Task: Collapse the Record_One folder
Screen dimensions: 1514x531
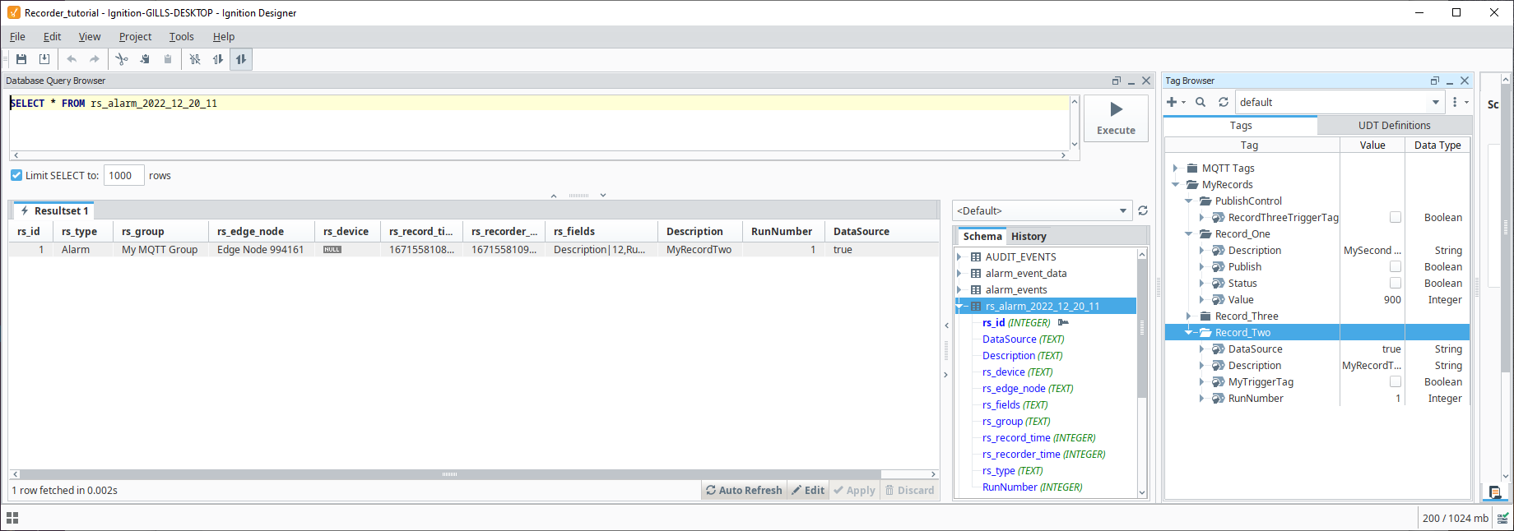Action: [x=1189, y=234]
